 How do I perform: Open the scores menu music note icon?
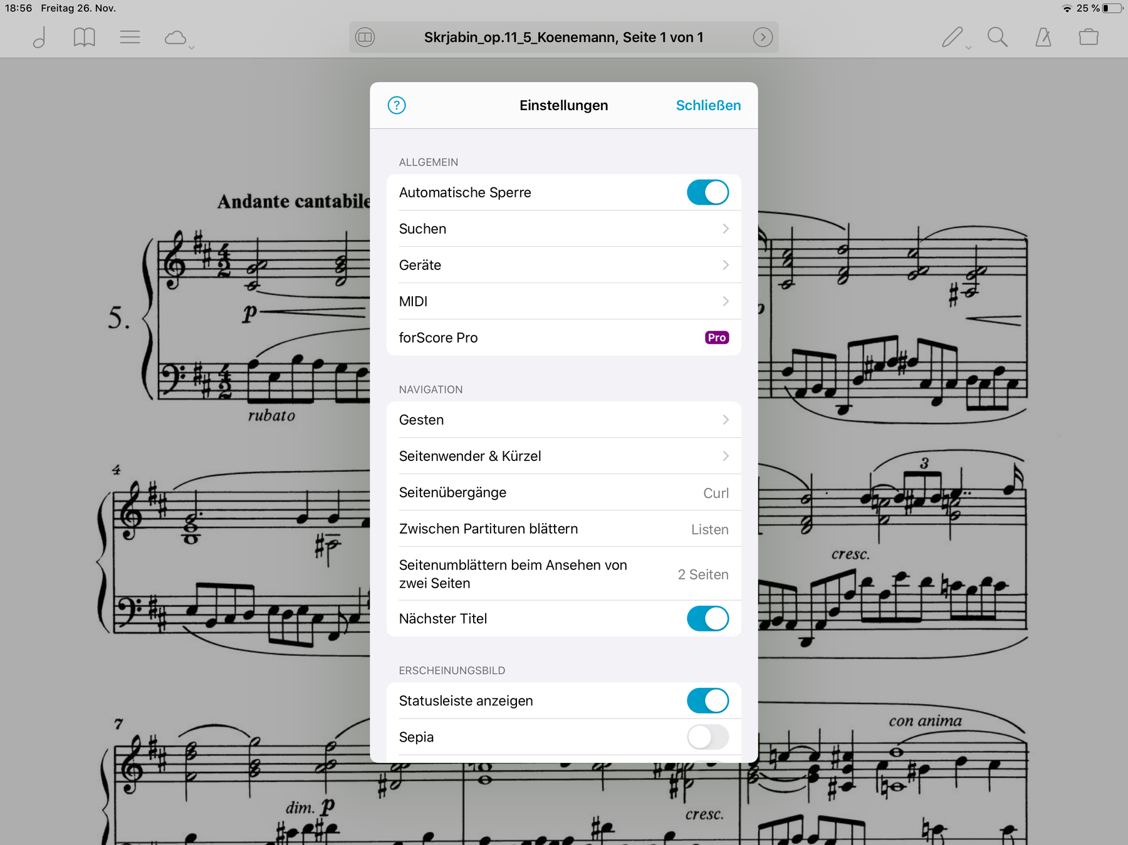(39, 38)
